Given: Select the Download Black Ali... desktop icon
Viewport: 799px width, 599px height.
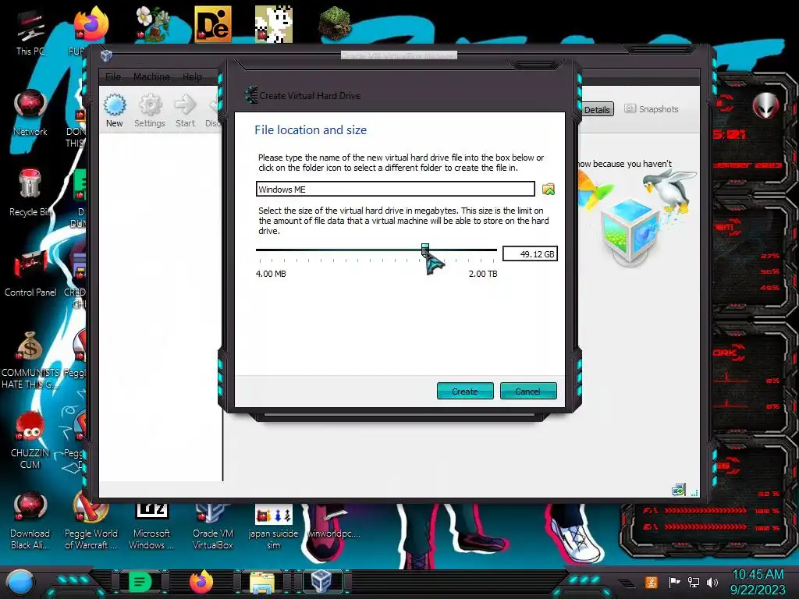Looking at the screenshot, I should 30,520.
